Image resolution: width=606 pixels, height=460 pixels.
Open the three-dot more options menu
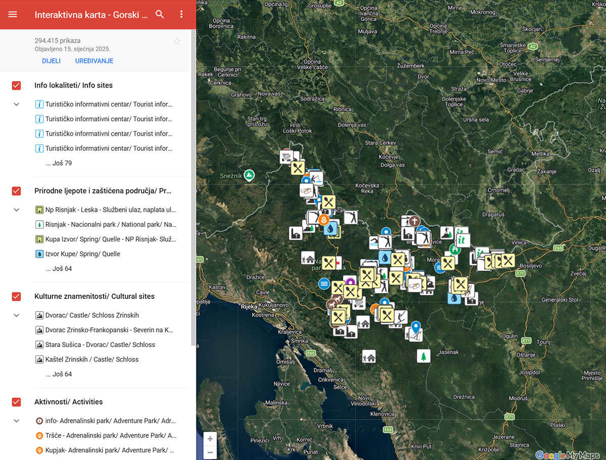(182, 15)
